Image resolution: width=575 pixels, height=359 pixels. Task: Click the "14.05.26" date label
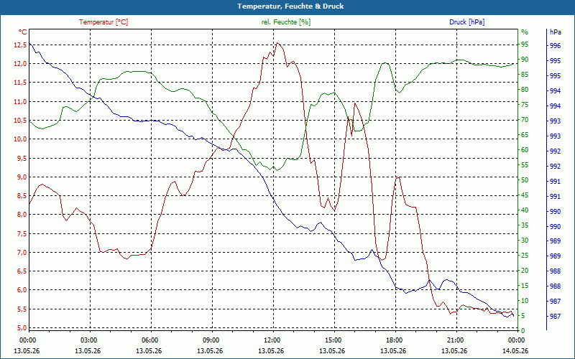(x=515, y=351)
